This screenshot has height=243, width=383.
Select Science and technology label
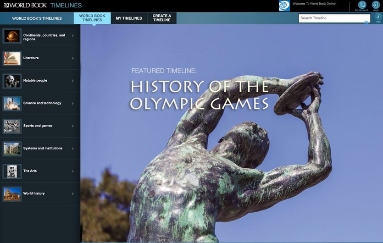[x=42, y=103]
